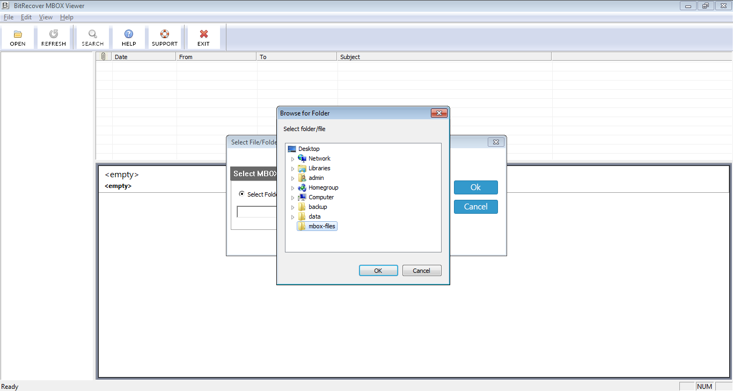Open the Edit menu

pos(26,17)
